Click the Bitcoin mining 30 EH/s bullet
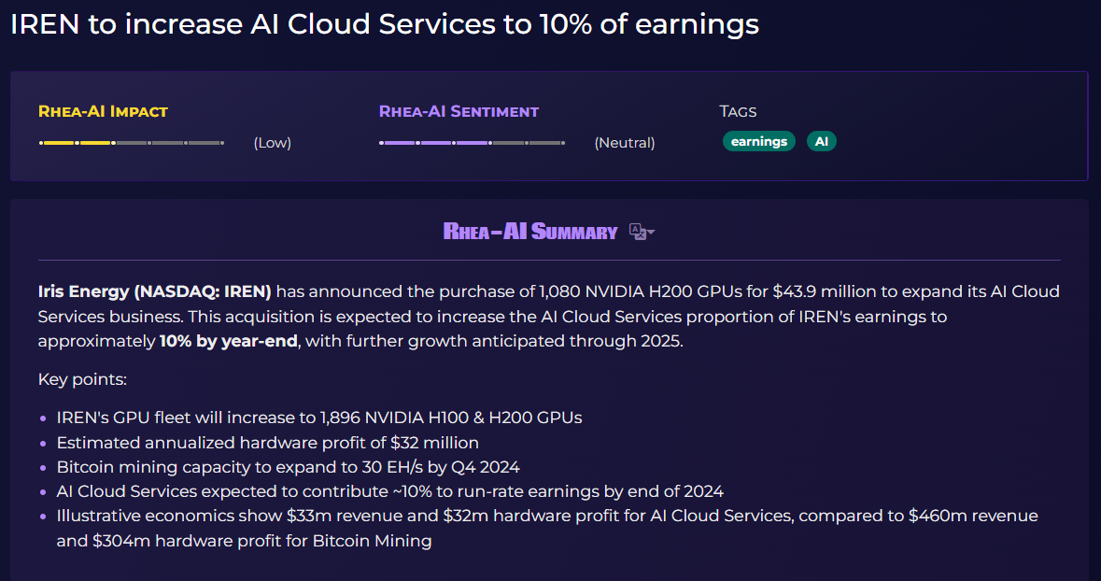The image size is (1101, 581). (288, 467)
